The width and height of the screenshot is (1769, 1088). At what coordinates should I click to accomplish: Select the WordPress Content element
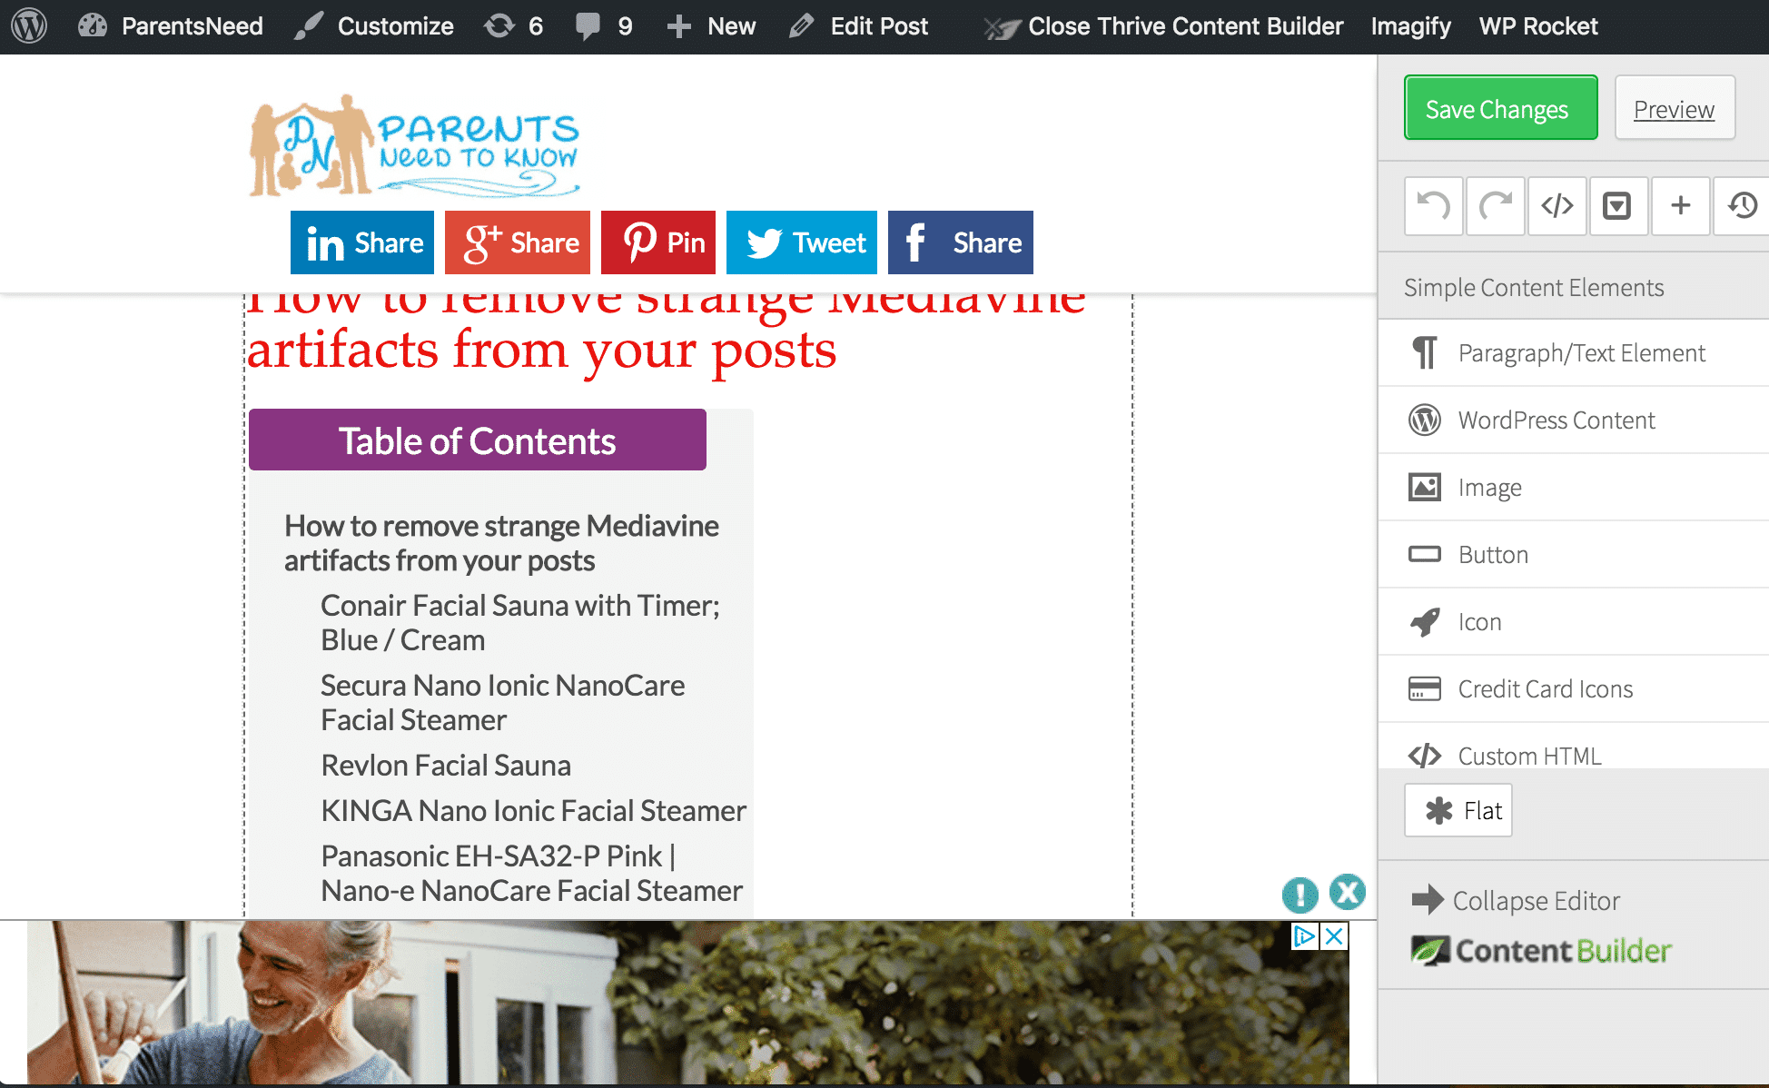pyautogui.click(x=1574, y=420)
